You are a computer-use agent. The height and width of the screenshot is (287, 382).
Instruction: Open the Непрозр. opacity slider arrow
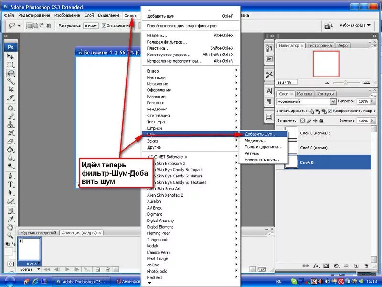point(372,101)
